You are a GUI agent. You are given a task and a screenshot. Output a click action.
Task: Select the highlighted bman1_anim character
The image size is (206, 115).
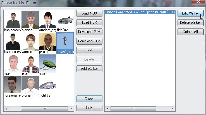65,43
